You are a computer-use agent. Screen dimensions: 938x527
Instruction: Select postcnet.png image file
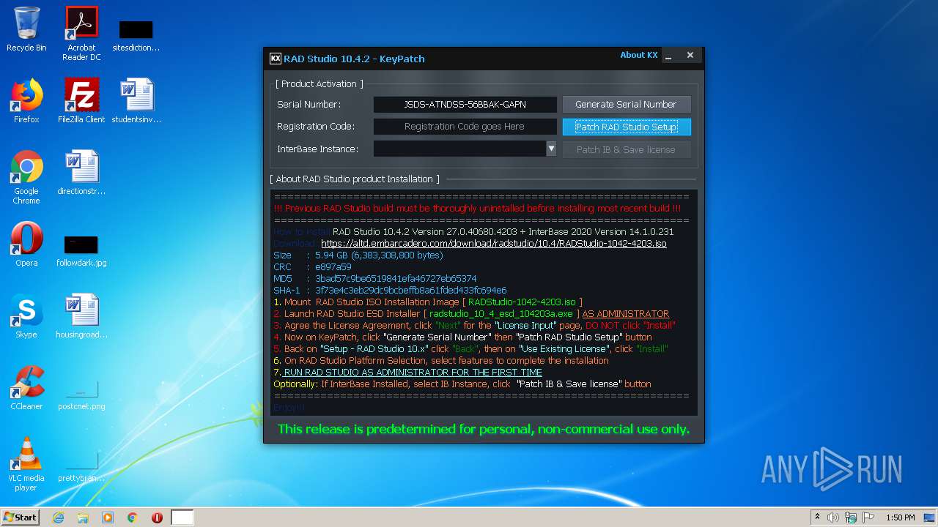coord(81,395)
